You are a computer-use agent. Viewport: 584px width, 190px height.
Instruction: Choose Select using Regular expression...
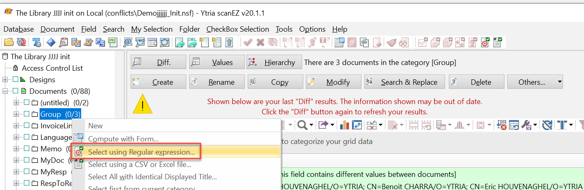pyautogui.click(x=141, y=152)
